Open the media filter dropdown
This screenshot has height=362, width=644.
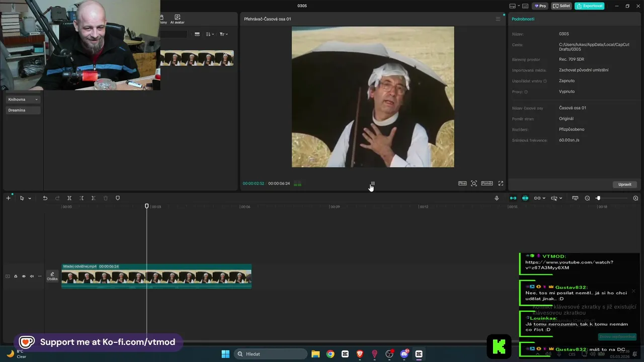[223, 34]
